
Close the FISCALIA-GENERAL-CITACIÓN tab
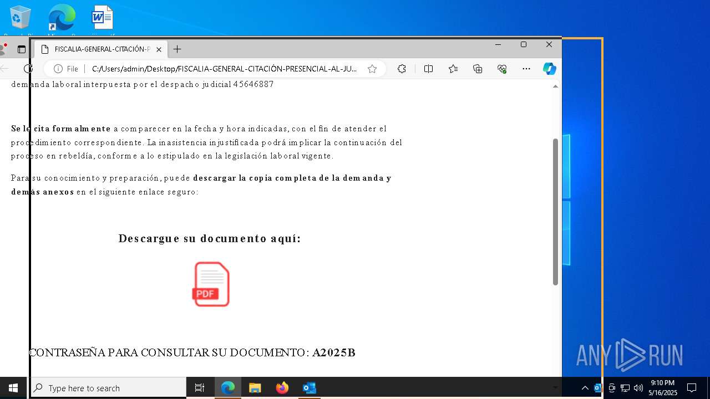point(159,49)
